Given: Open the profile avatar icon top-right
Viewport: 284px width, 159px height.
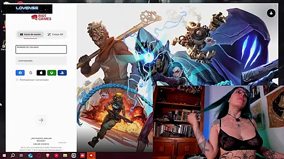Looking at the screenshot, I should pos(271,13).
